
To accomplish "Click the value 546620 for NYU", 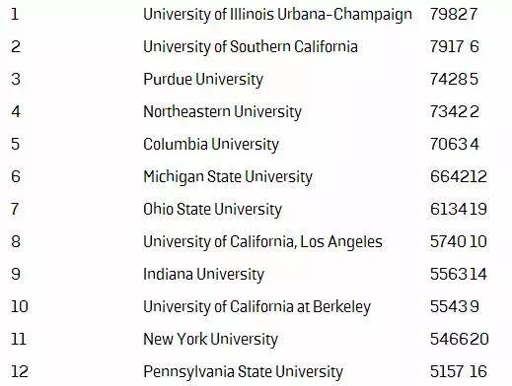I will pyautogui.click(x=460, y=339).
